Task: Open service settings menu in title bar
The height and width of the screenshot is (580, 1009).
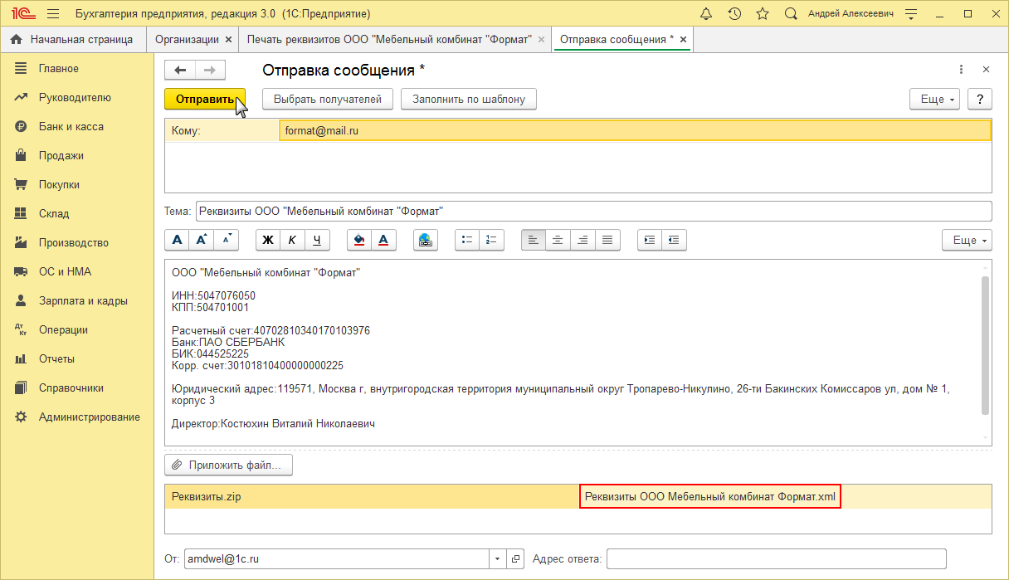Action: point(912,14)
